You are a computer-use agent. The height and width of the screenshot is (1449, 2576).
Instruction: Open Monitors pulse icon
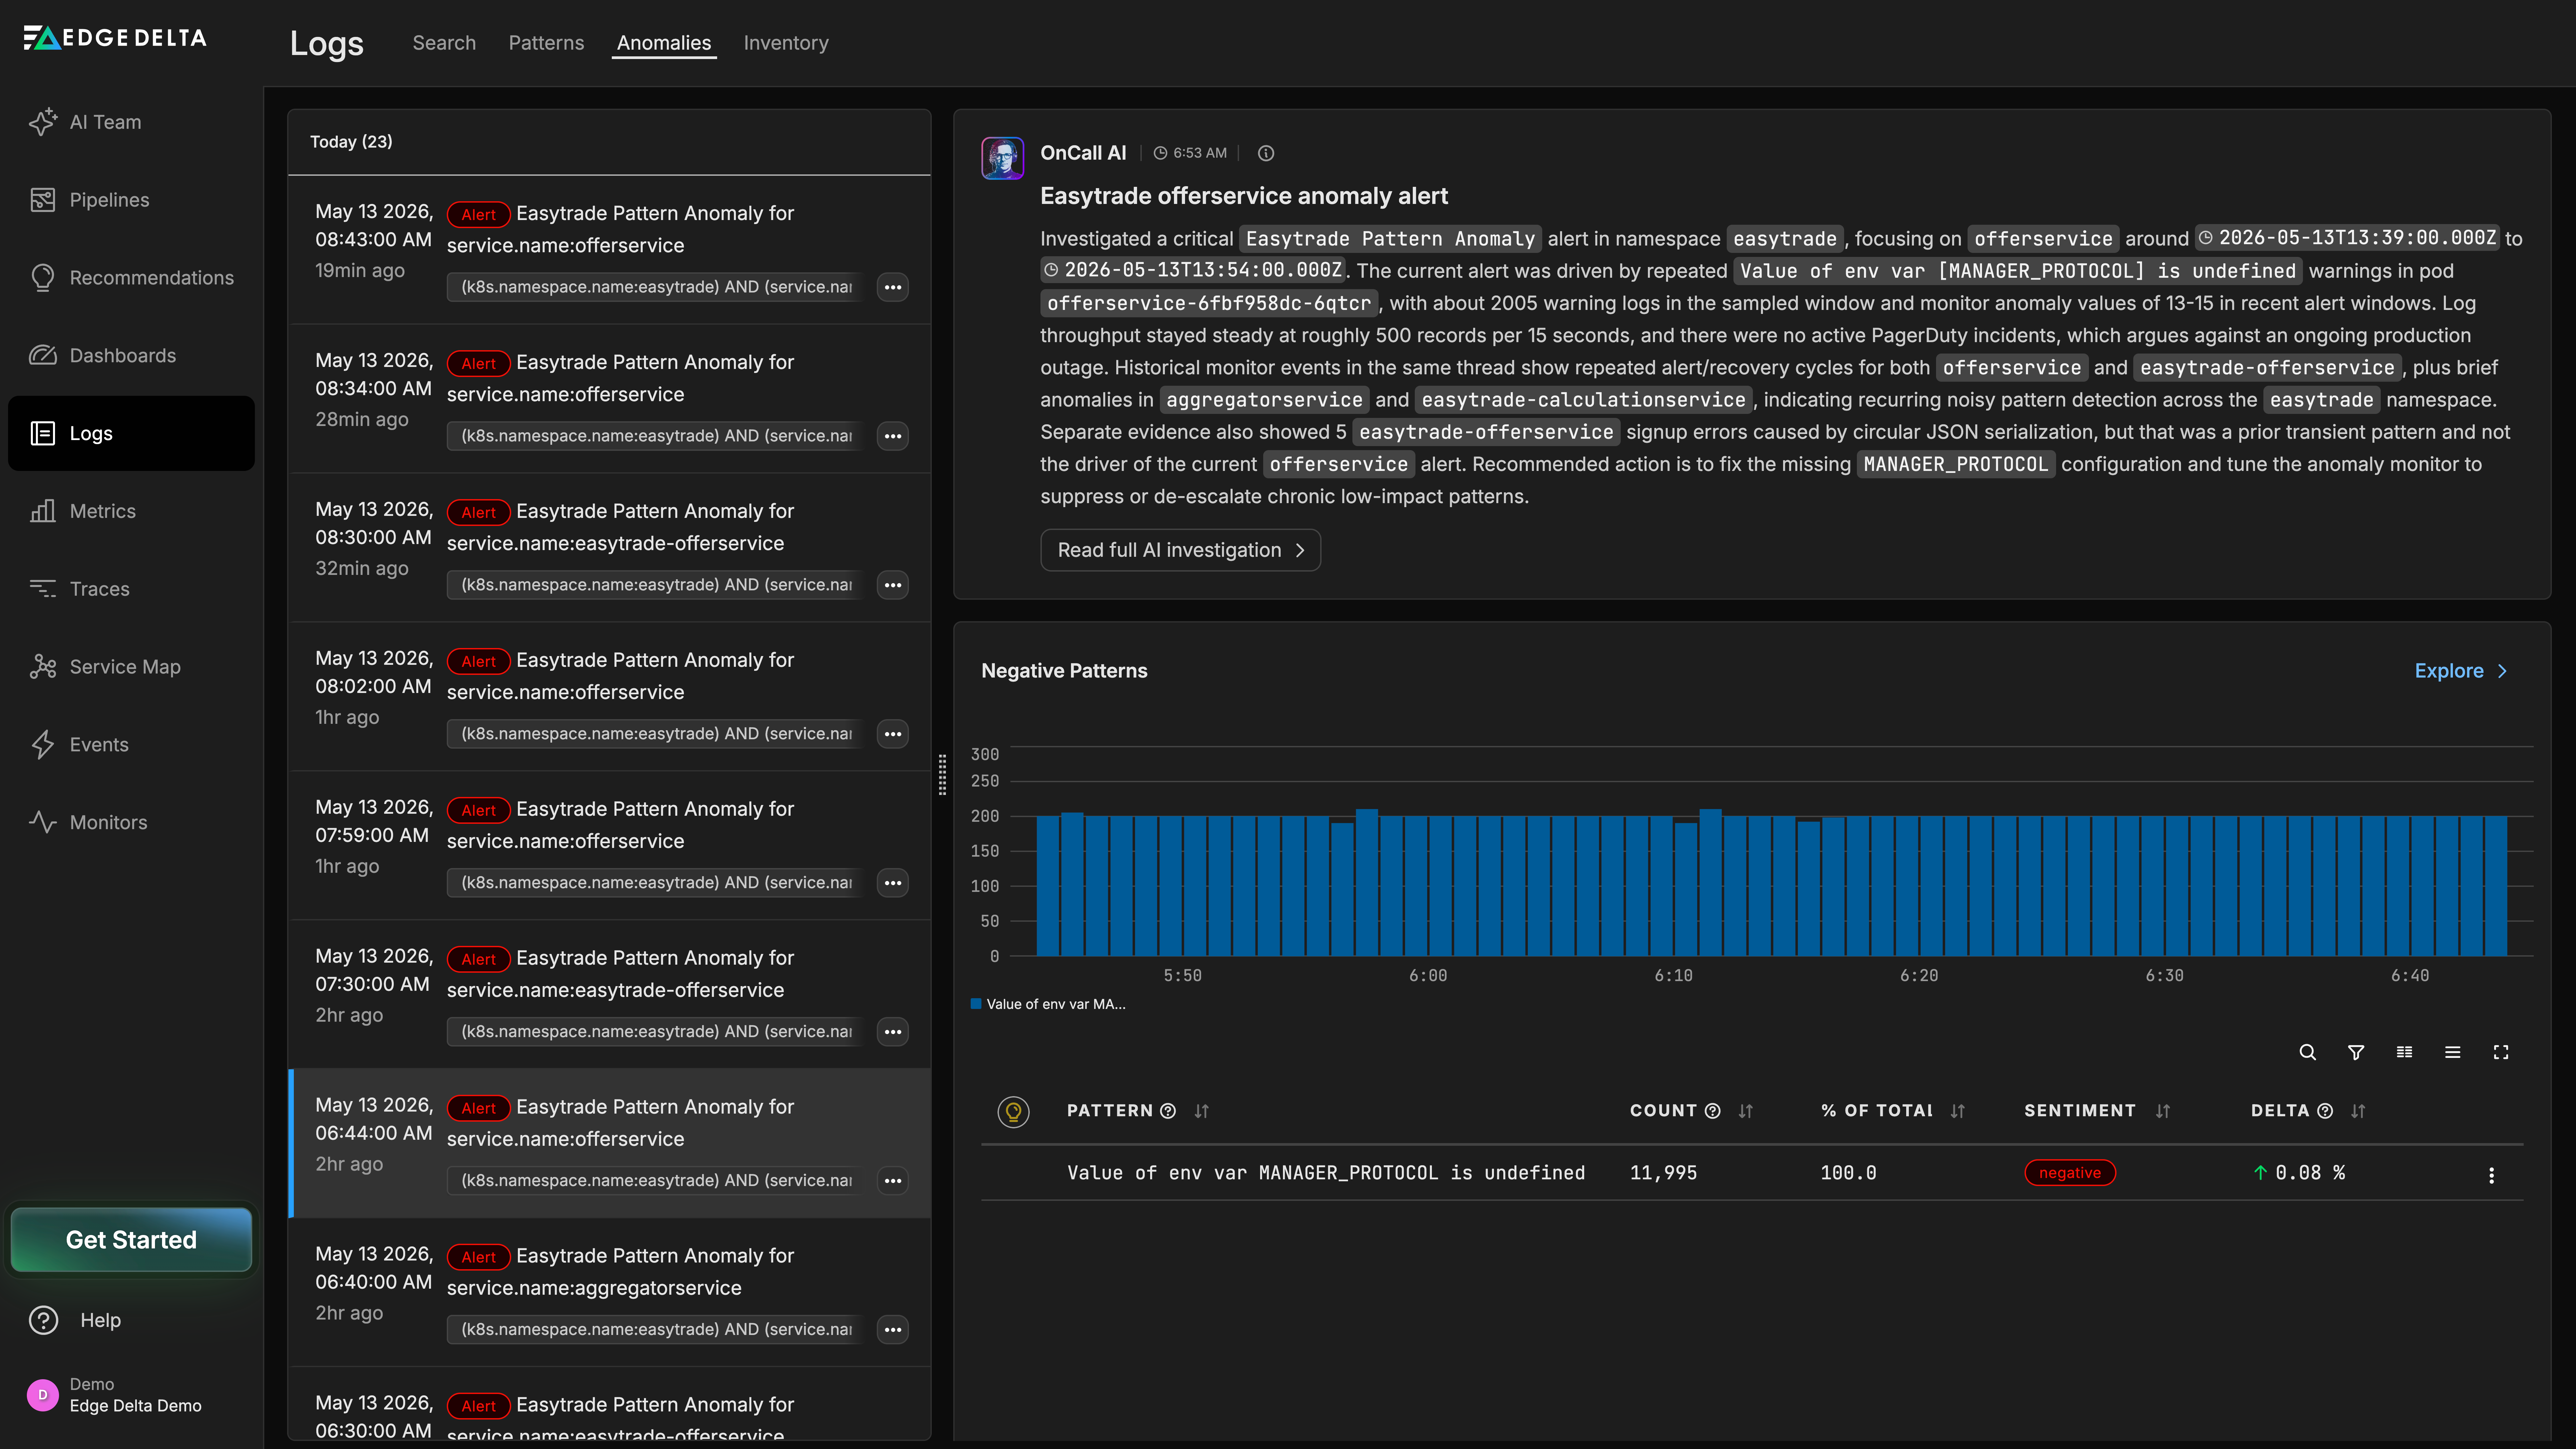pyautogui.click(x=43, y=822)
